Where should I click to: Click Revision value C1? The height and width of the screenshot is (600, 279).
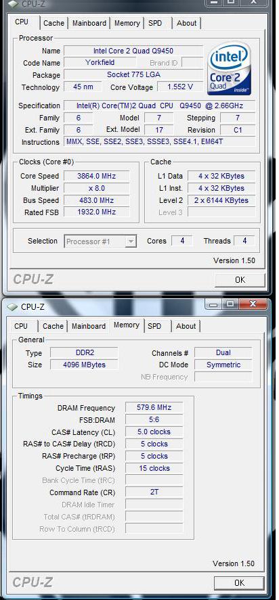[238, 130]
